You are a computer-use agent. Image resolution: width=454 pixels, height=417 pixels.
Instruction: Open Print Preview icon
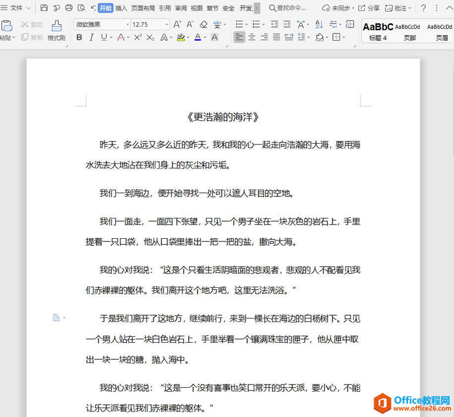tap(81, 8)
